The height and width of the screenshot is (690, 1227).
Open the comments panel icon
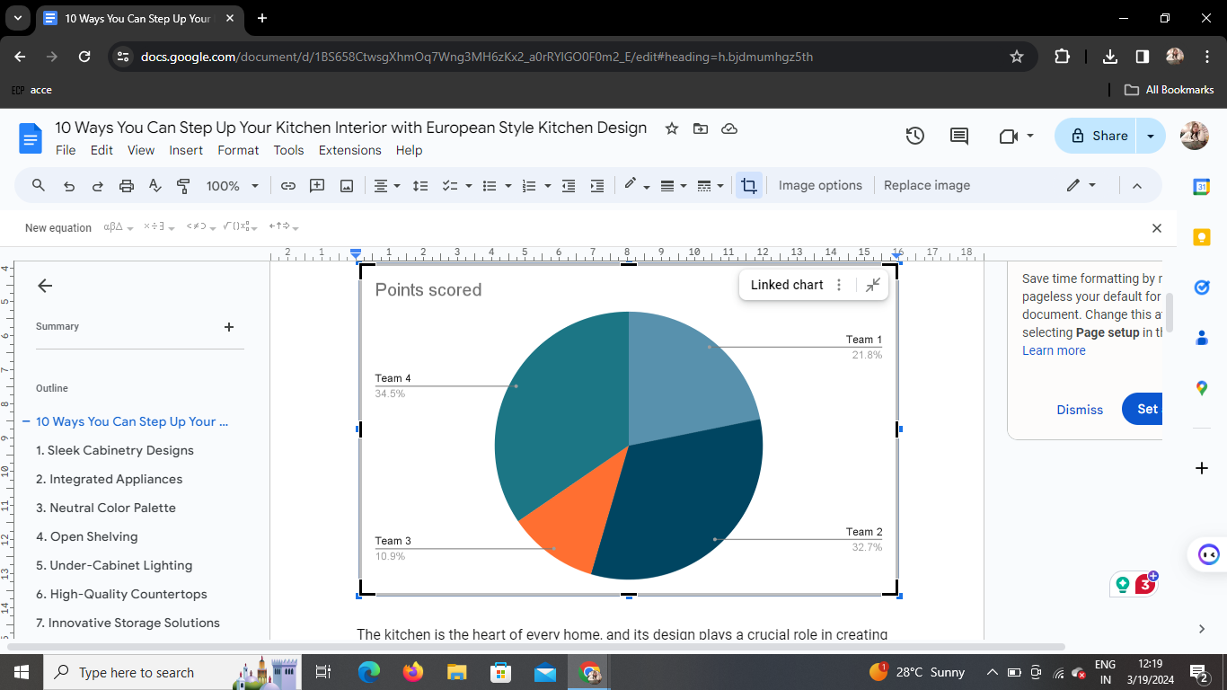(958, 136)
